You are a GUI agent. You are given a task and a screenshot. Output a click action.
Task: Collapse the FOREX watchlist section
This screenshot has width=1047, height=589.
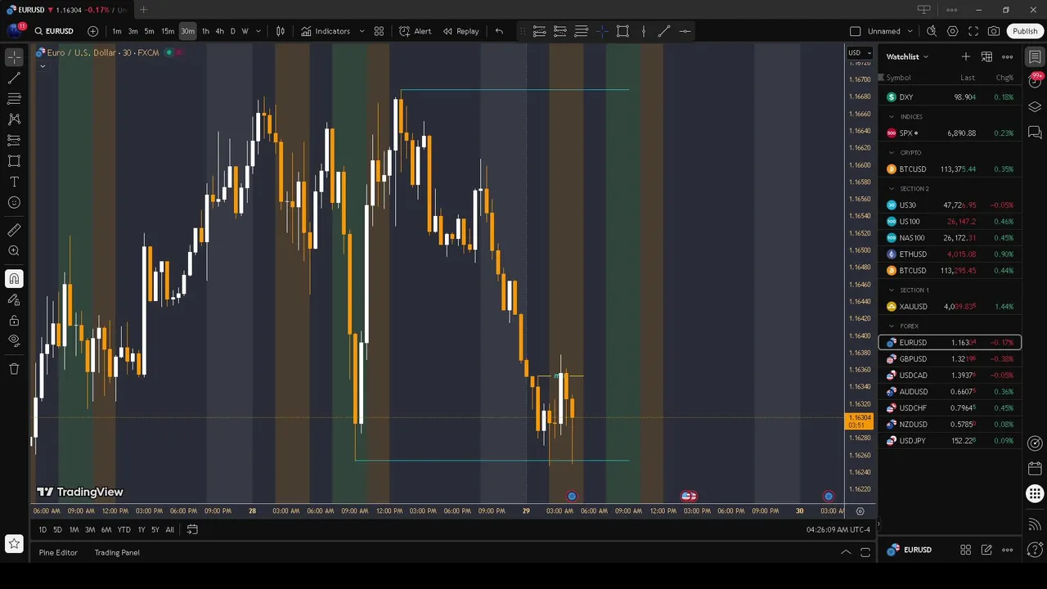(892, 326)
